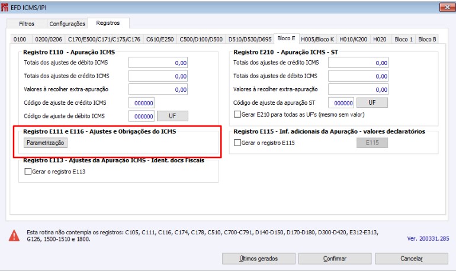This screenshot has height=271, width=456.
Task: Click the 'Registro E210 - Apuração ICMS - ST' heading
Action: click(x=285, y=52)
